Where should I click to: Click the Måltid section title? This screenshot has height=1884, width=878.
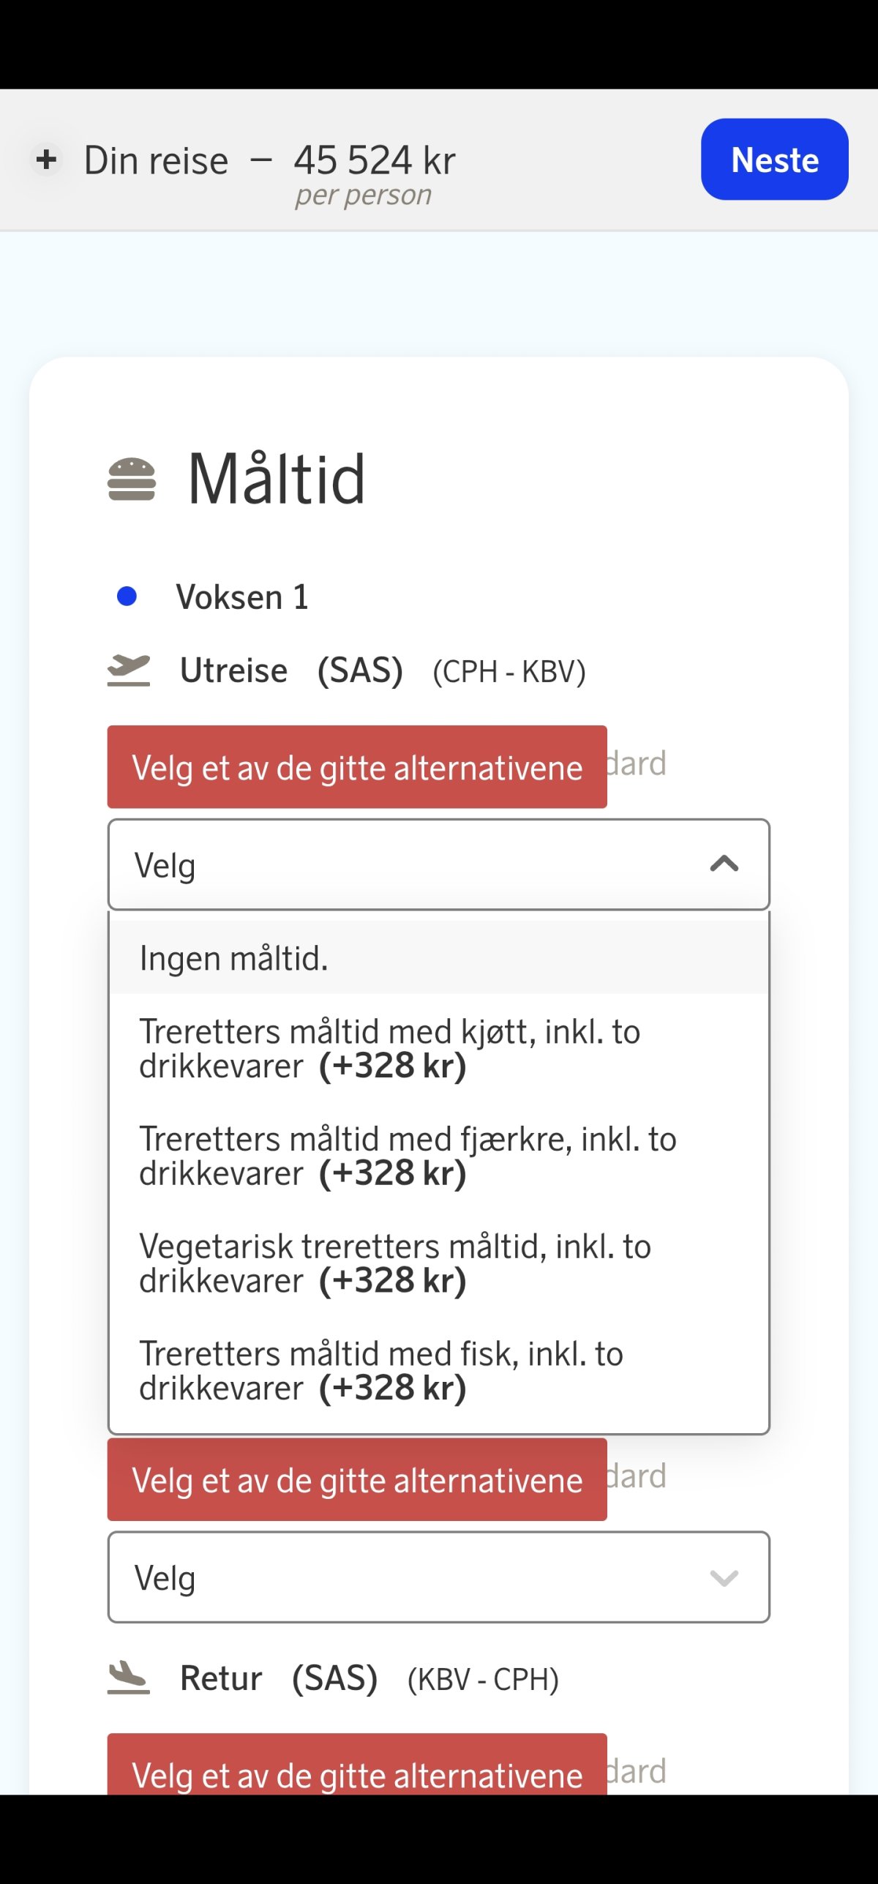[x=277, y=479]
